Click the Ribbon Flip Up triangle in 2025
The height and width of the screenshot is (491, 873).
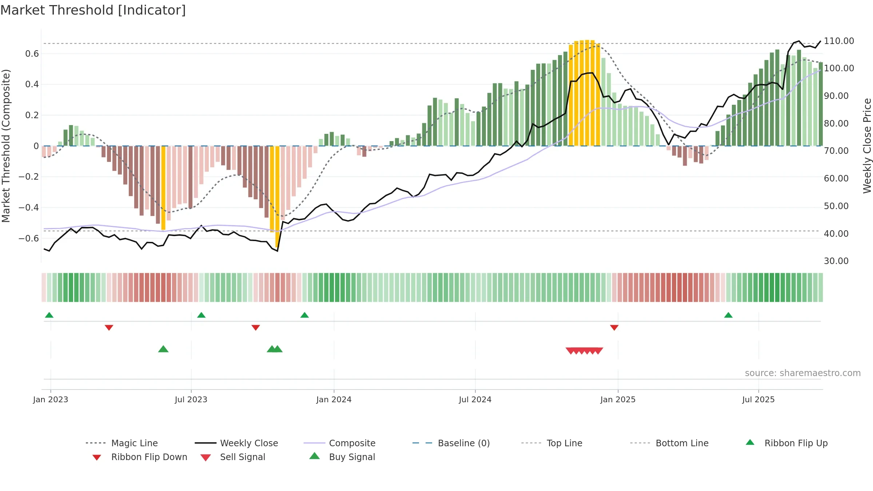coord(728,315)
